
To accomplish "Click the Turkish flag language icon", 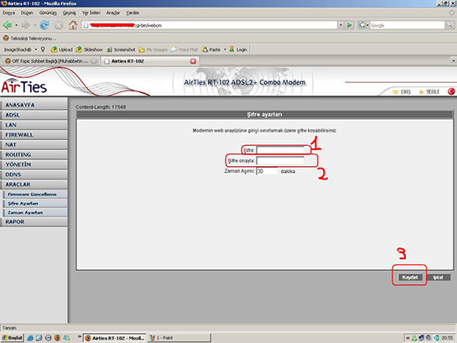I will pos(451,91).
